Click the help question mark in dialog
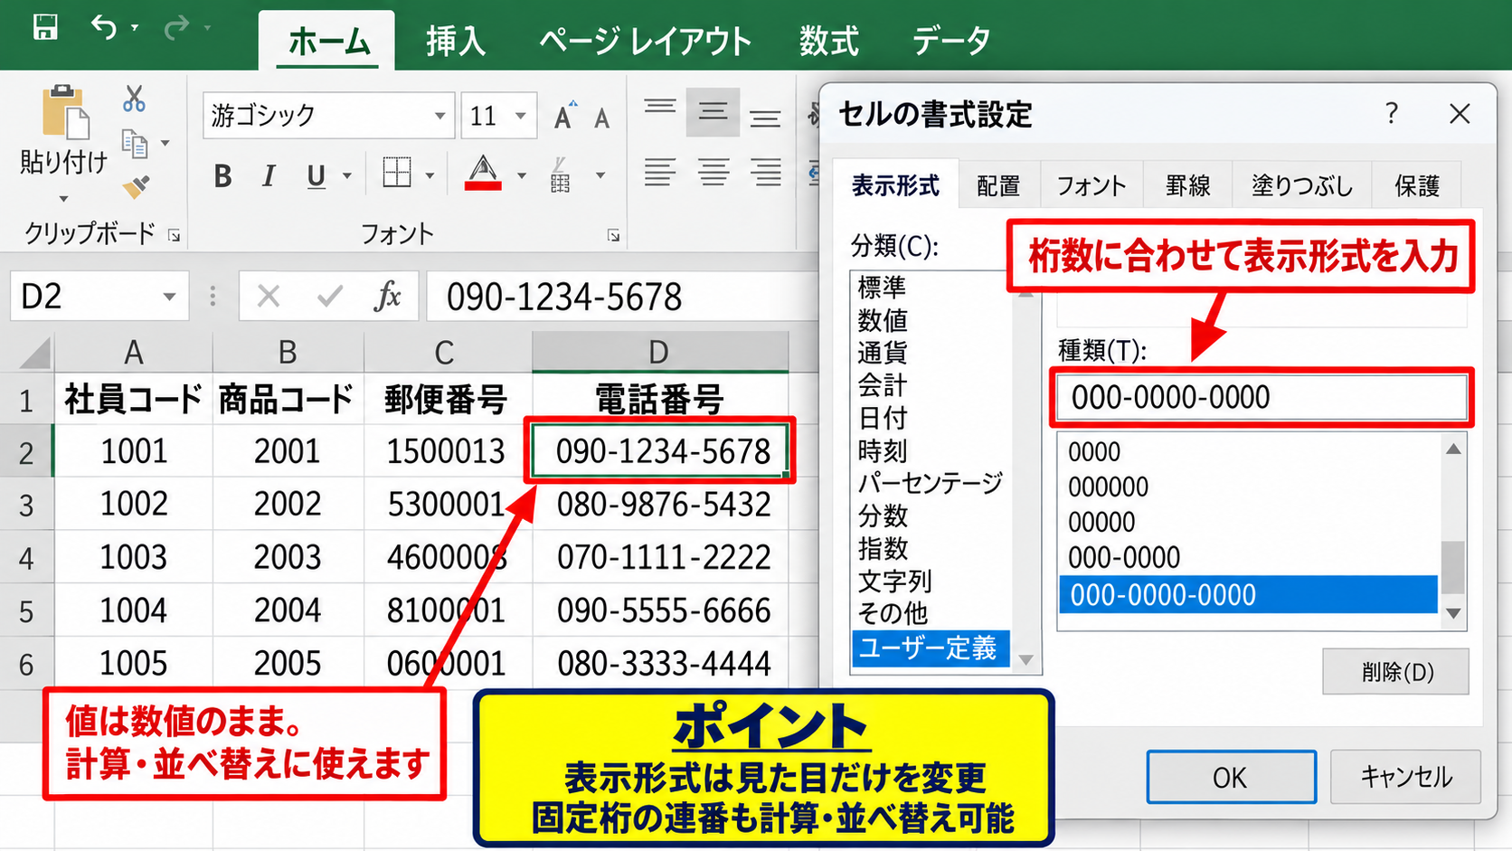 (x=1391, y=114)
